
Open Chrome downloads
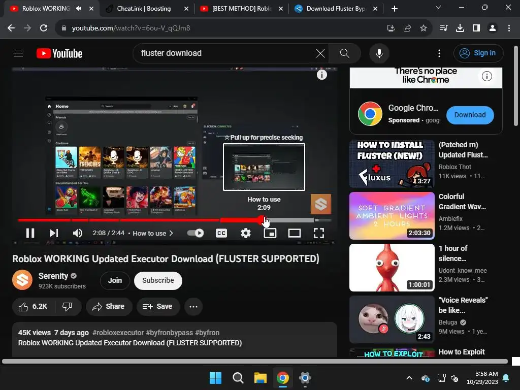coord(460,28)
